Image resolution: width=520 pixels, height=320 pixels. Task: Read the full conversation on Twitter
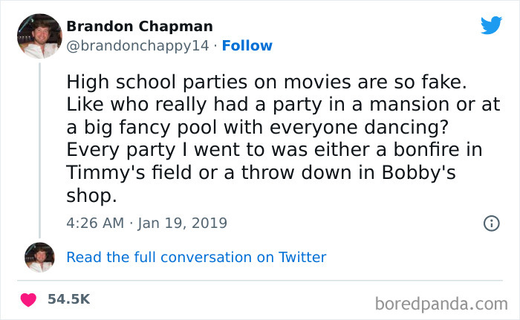(196, 257)
